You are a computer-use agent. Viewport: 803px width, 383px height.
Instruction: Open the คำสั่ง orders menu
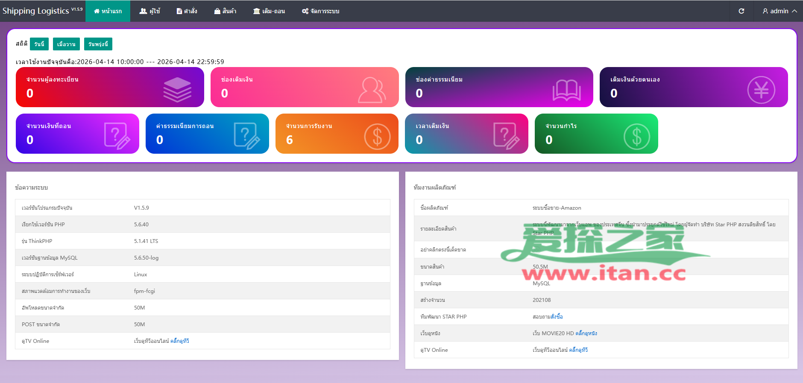tap(187, 11)
